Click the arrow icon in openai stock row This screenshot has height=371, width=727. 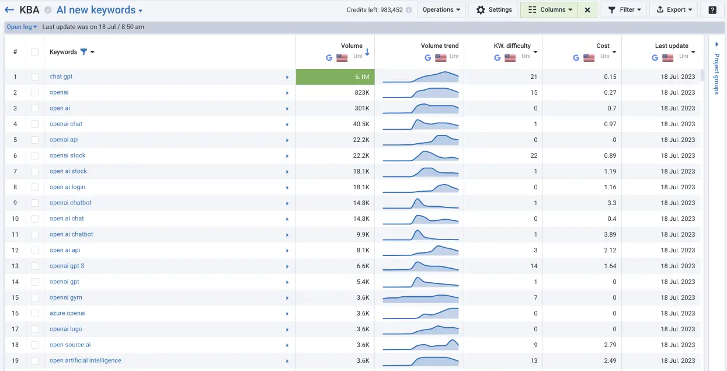pyautogui.click(x=287, y=156)
